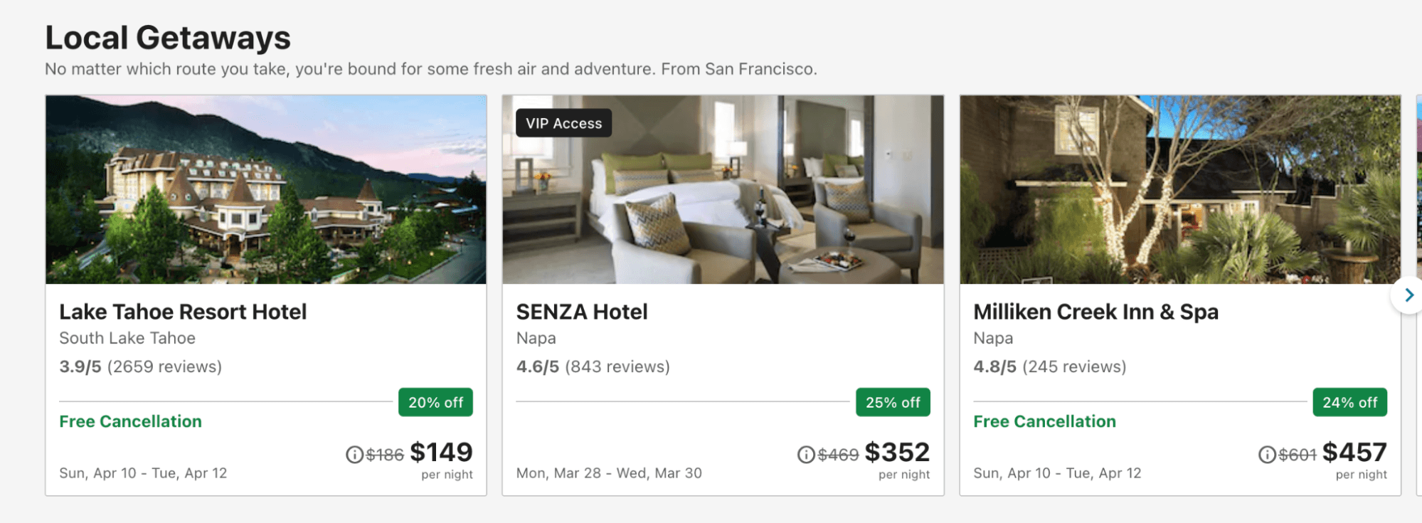Click Free Cancellation on Milliken Creek card
The width and height of the screenshot is (1422, 523).
1044,421
